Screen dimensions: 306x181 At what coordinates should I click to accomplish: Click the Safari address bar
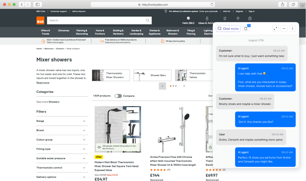coord(153,5)
